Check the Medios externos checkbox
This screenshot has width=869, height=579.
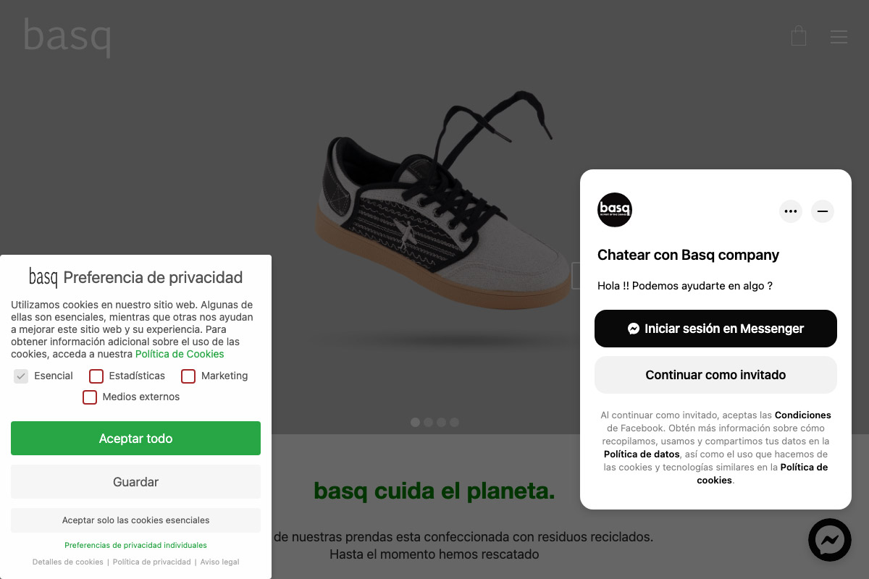coord(90,397)
